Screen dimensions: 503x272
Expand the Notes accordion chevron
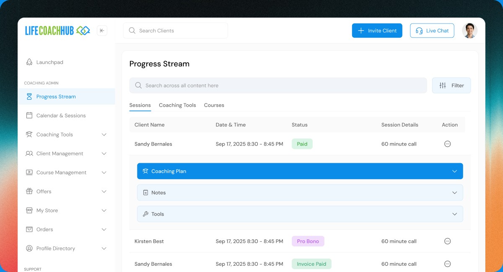click(x=455, y=192)
